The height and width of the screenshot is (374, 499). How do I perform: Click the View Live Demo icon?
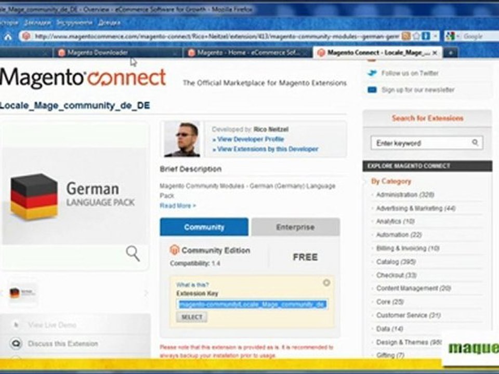(16, 325)
